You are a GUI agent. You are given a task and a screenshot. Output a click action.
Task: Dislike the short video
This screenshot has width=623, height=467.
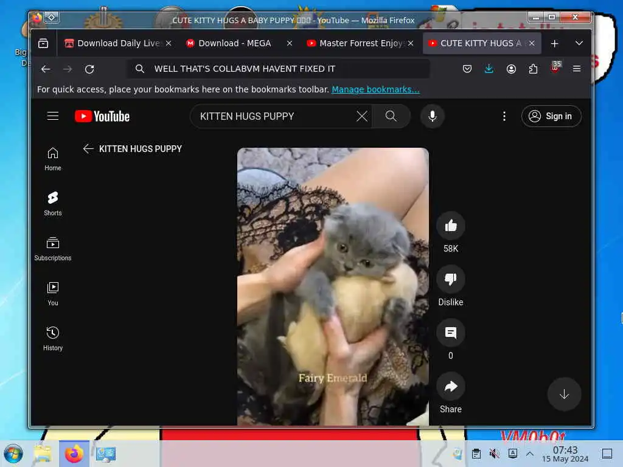(451, 280)
